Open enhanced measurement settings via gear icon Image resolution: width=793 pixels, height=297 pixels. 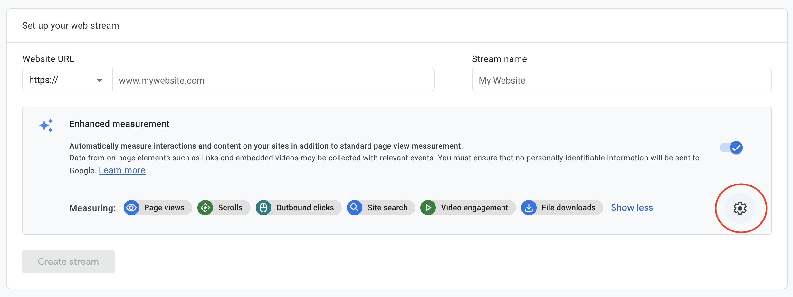(740, 208)
